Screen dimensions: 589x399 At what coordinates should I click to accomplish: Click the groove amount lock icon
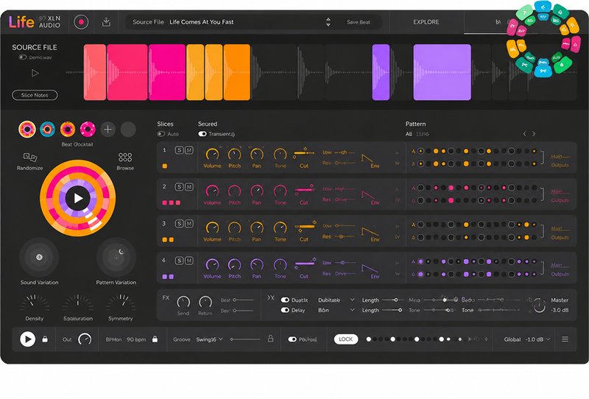click(x=270, y=339)
